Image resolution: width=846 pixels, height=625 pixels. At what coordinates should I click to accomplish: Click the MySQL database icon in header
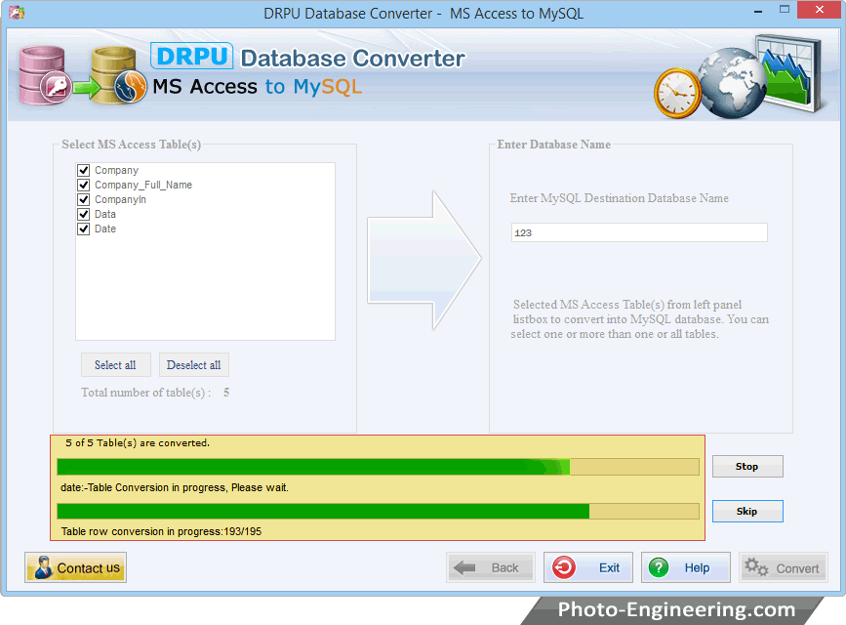(119, 75)
